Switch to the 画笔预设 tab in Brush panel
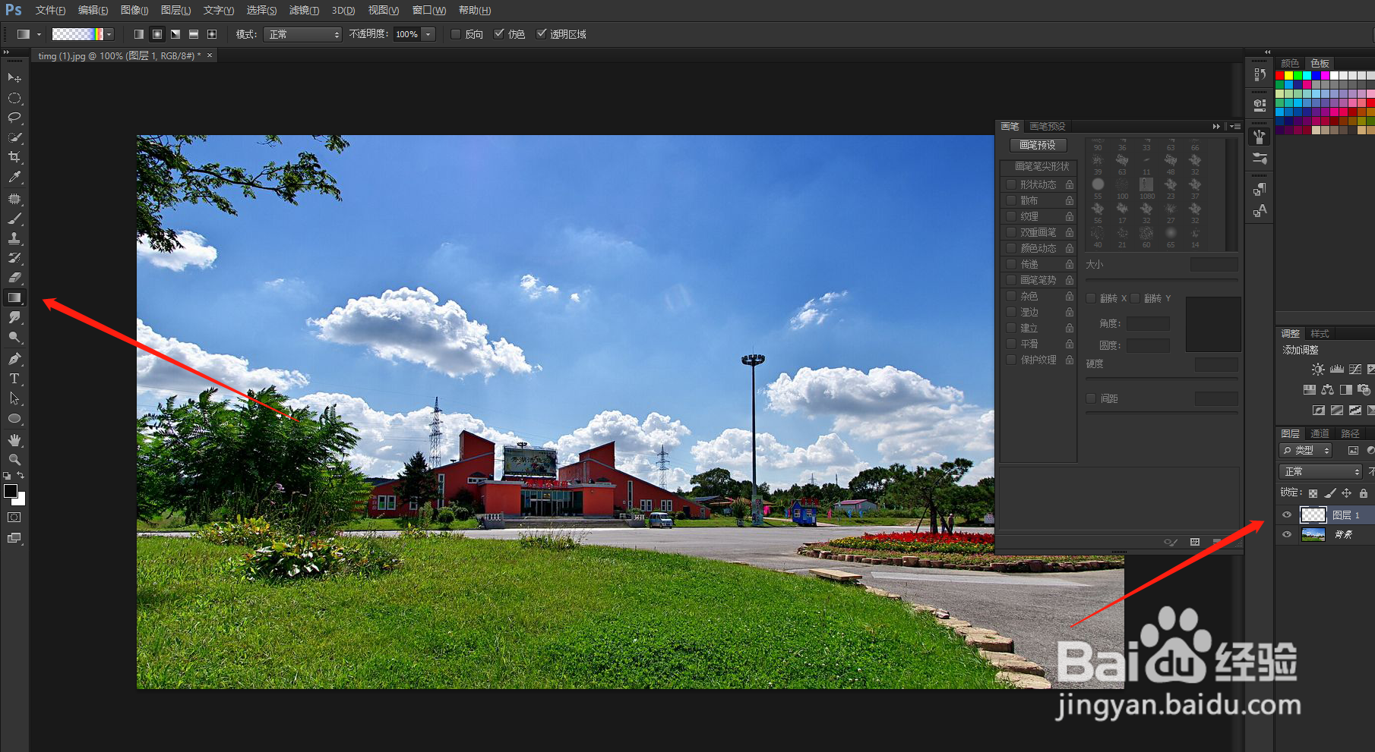1375x752 pixels. pyautogui.click(x=1048, y=127)
